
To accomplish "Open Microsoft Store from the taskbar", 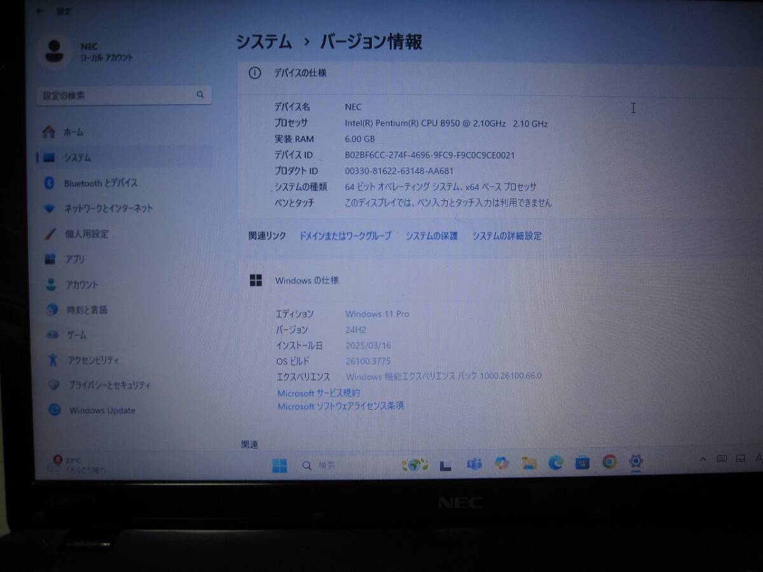I will click(582, 462).
